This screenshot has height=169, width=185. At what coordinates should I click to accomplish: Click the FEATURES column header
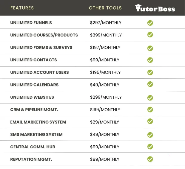click(x=22, y=8)
